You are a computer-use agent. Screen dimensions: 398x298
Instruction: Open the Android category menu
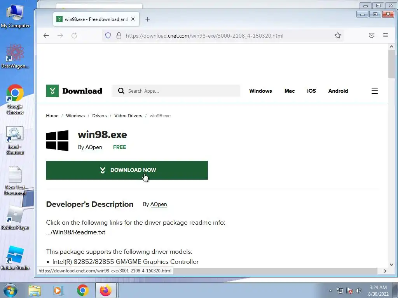pos(338,91)
